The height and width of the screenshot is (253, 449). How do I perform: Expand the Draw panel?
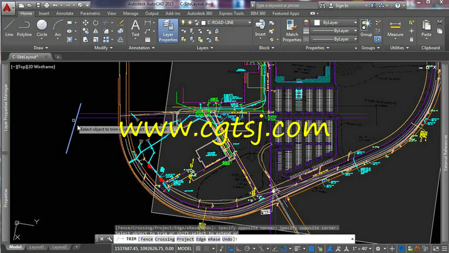[41, 48]
